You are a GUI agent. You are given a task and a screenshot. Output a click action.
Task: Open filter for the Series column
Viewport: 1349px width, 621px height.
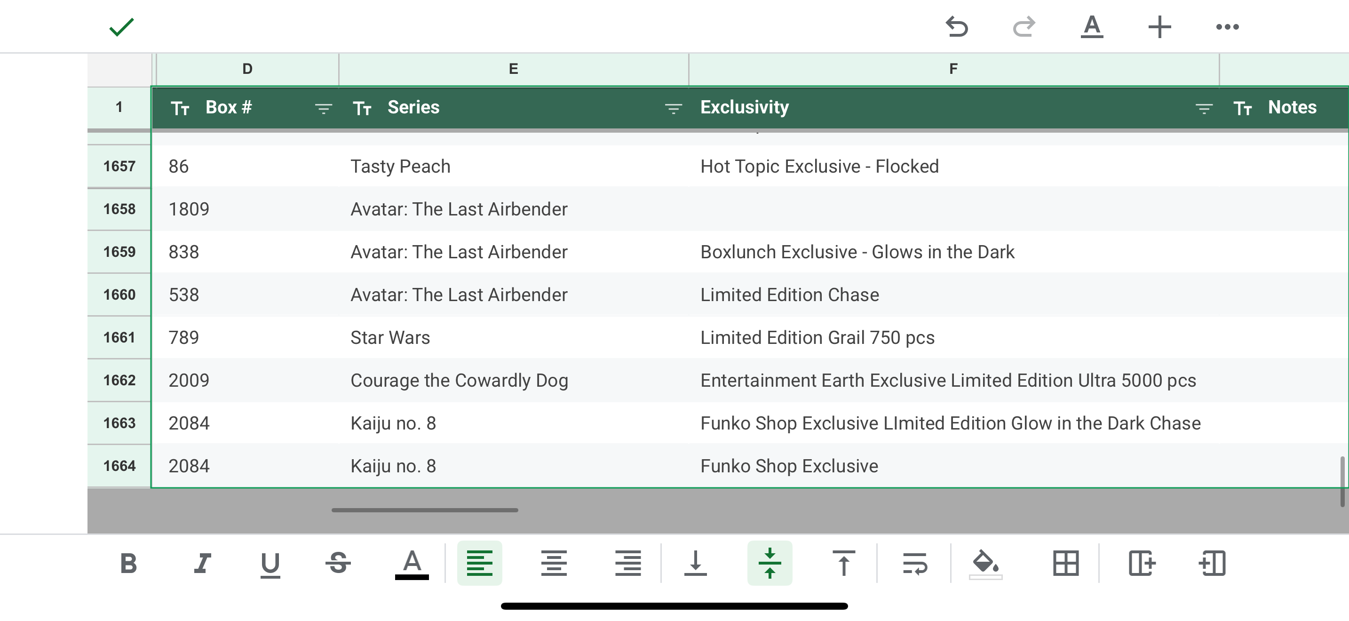pos(673,108)
